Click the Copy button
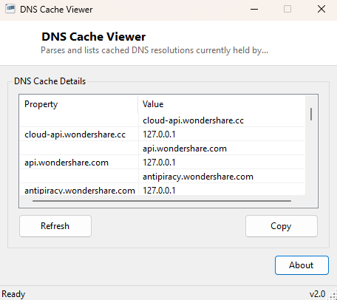The width and height of the screenshot is (337, 300). (282, 226)
